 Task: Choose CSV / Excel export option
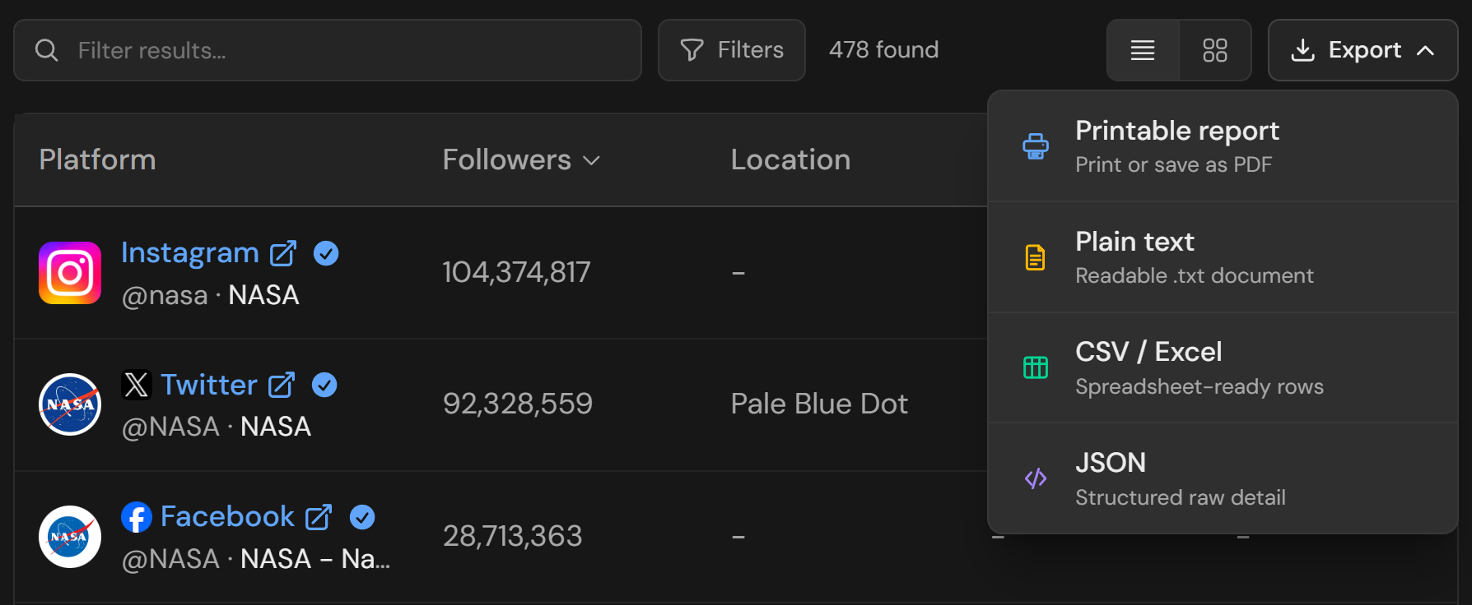coord(1223,367)
